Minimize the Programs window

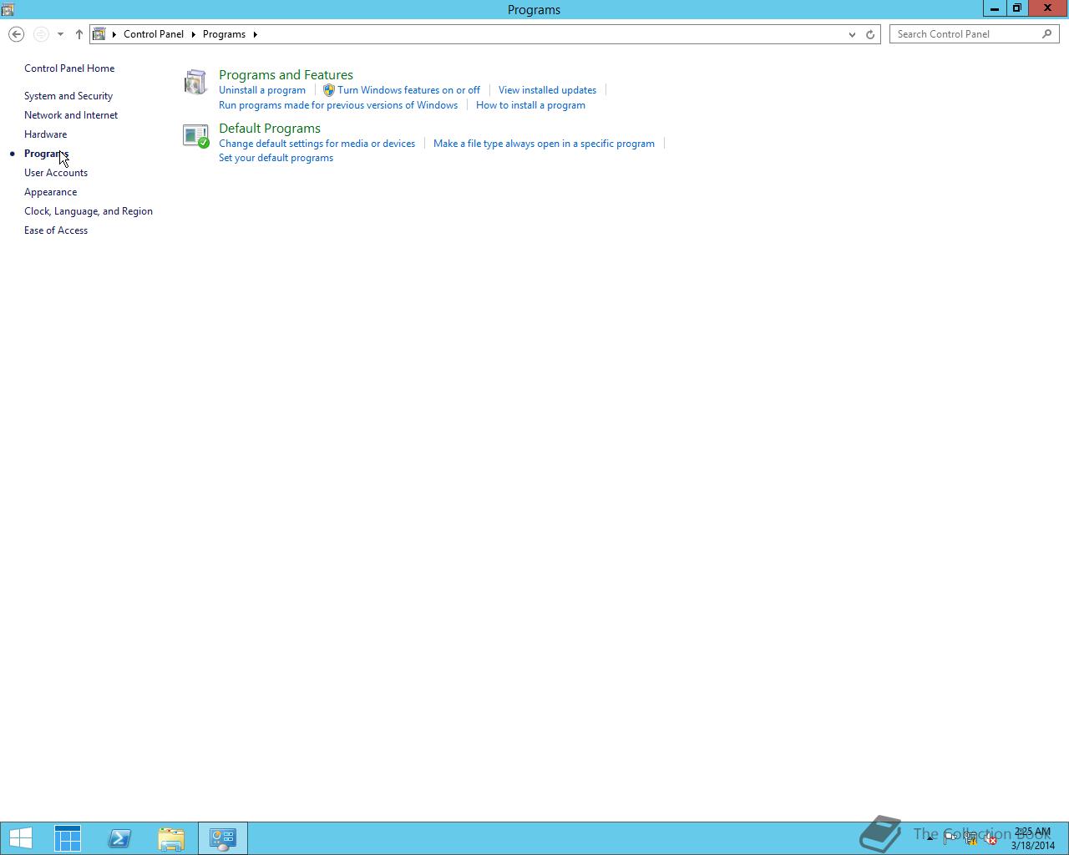tap(994, 8)
